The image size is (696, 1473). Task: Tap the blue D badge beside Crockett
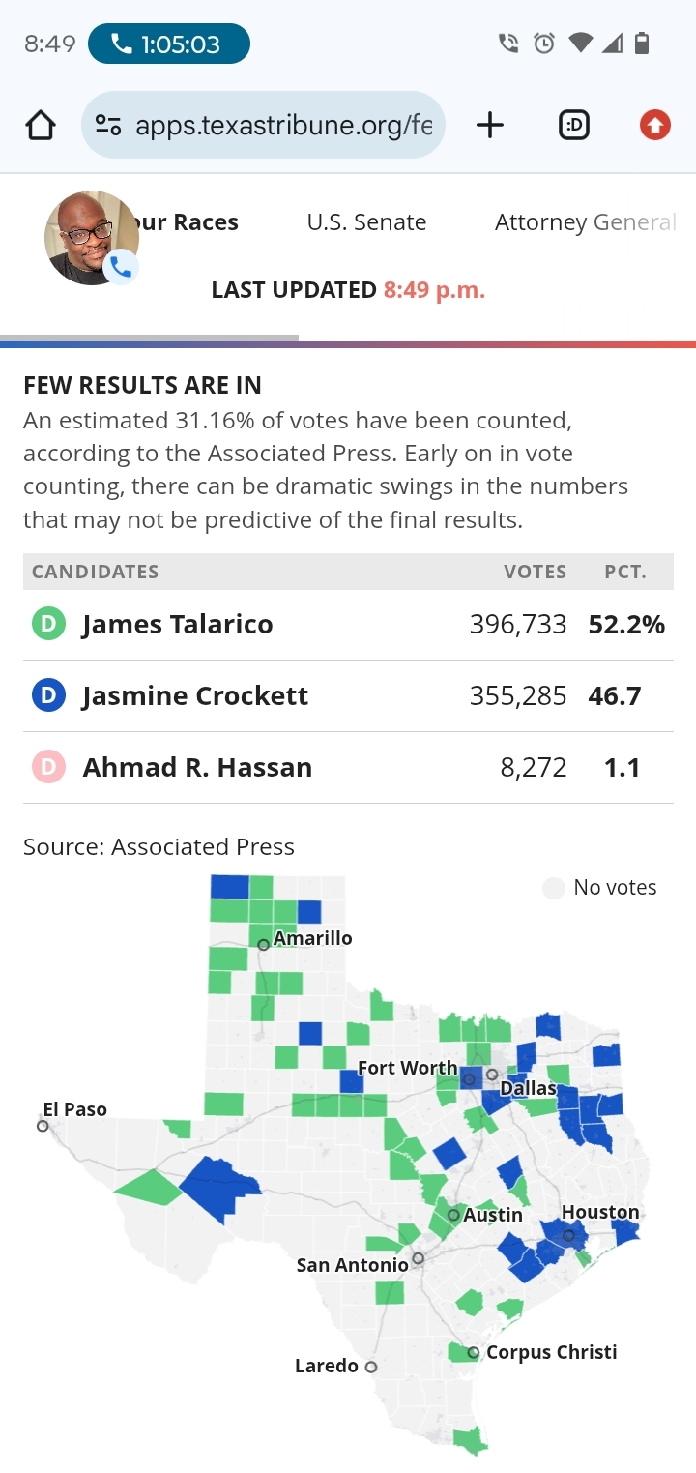click(x=48, y=695)
